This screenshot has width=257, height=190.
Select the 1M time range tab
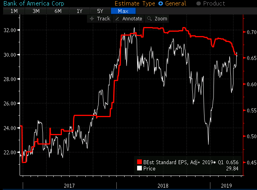point(14,11)
